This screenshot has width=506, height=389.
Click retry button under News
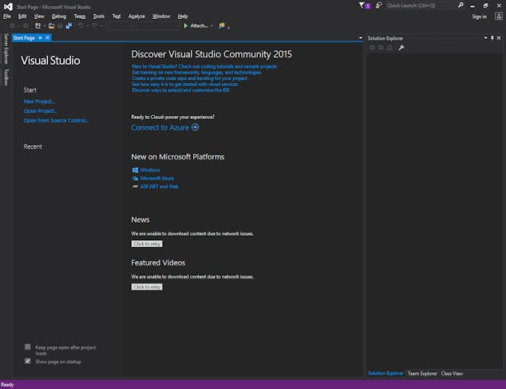coord(147,244)
